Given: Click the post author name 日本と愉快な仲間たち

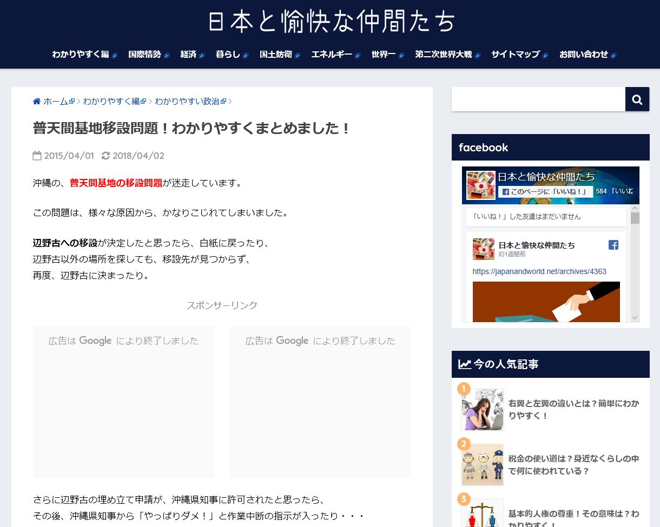Looking at the screenshot, I should (537, 245).
